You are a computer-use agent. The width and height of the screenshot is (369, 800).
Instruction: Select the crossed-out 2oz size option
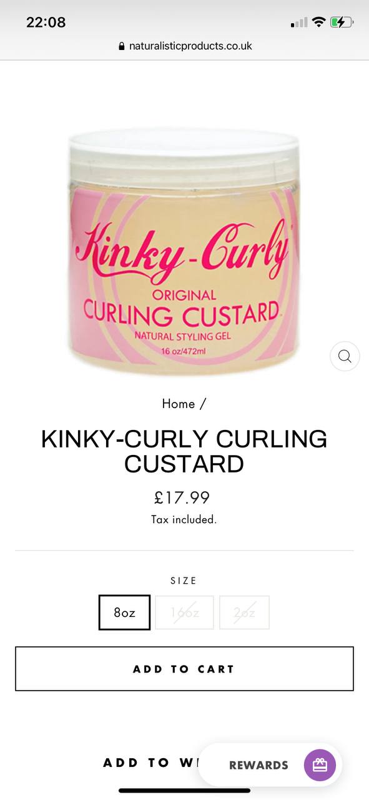[244, 612]
